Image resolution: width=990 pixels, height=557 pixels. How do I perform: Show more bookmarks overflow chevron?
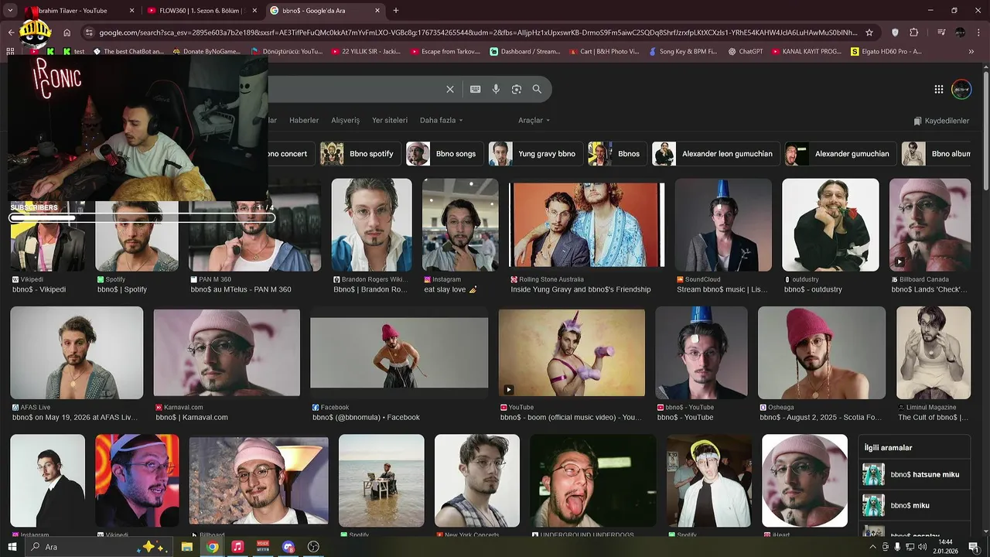point(971,51)
